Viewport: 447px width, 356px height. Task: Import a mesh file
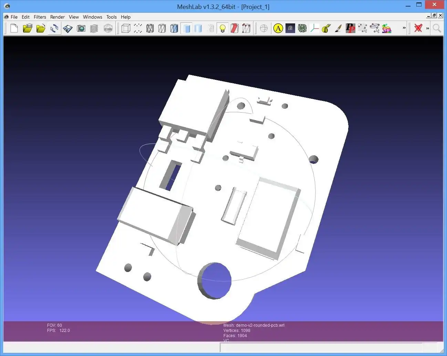pos(41,28)
